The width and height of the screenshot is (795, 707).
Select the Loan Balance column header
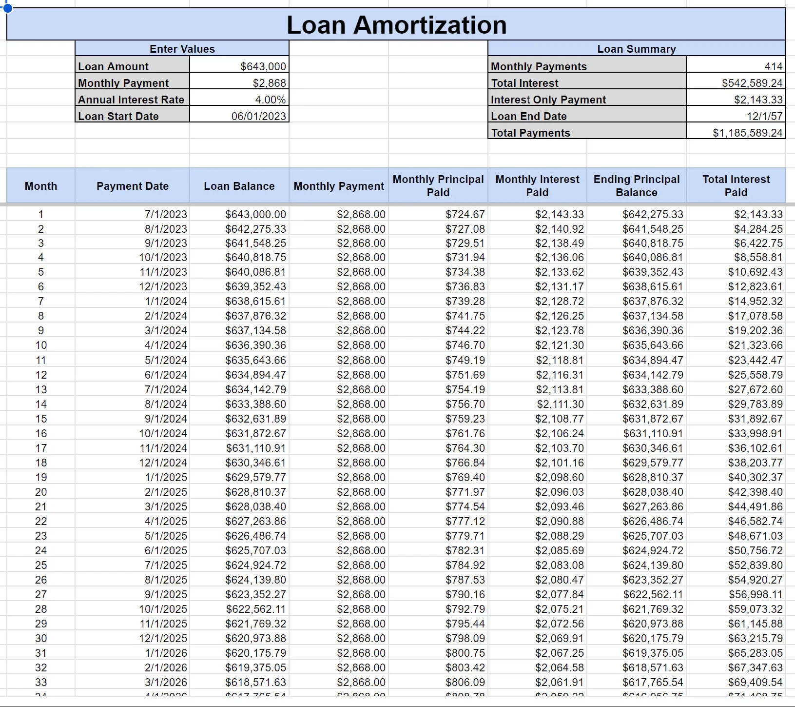point(239,186)
